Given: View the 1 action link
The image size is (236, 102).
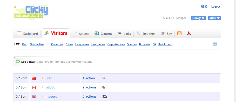Looking at the screenshot, I should tap(89, 78).
